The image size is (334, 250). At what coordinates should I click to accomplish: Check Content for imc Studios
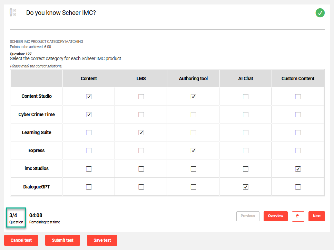pyautogui.click(x=89, y=169)
